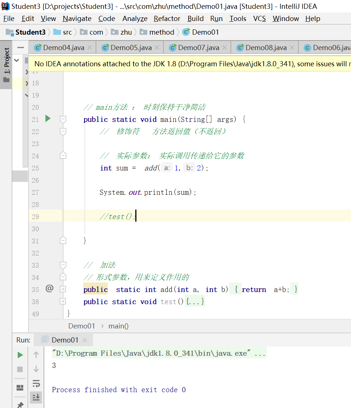Collapse main method fold at line 21
Screen dimensions: 351x408
[x=63, y=119]
